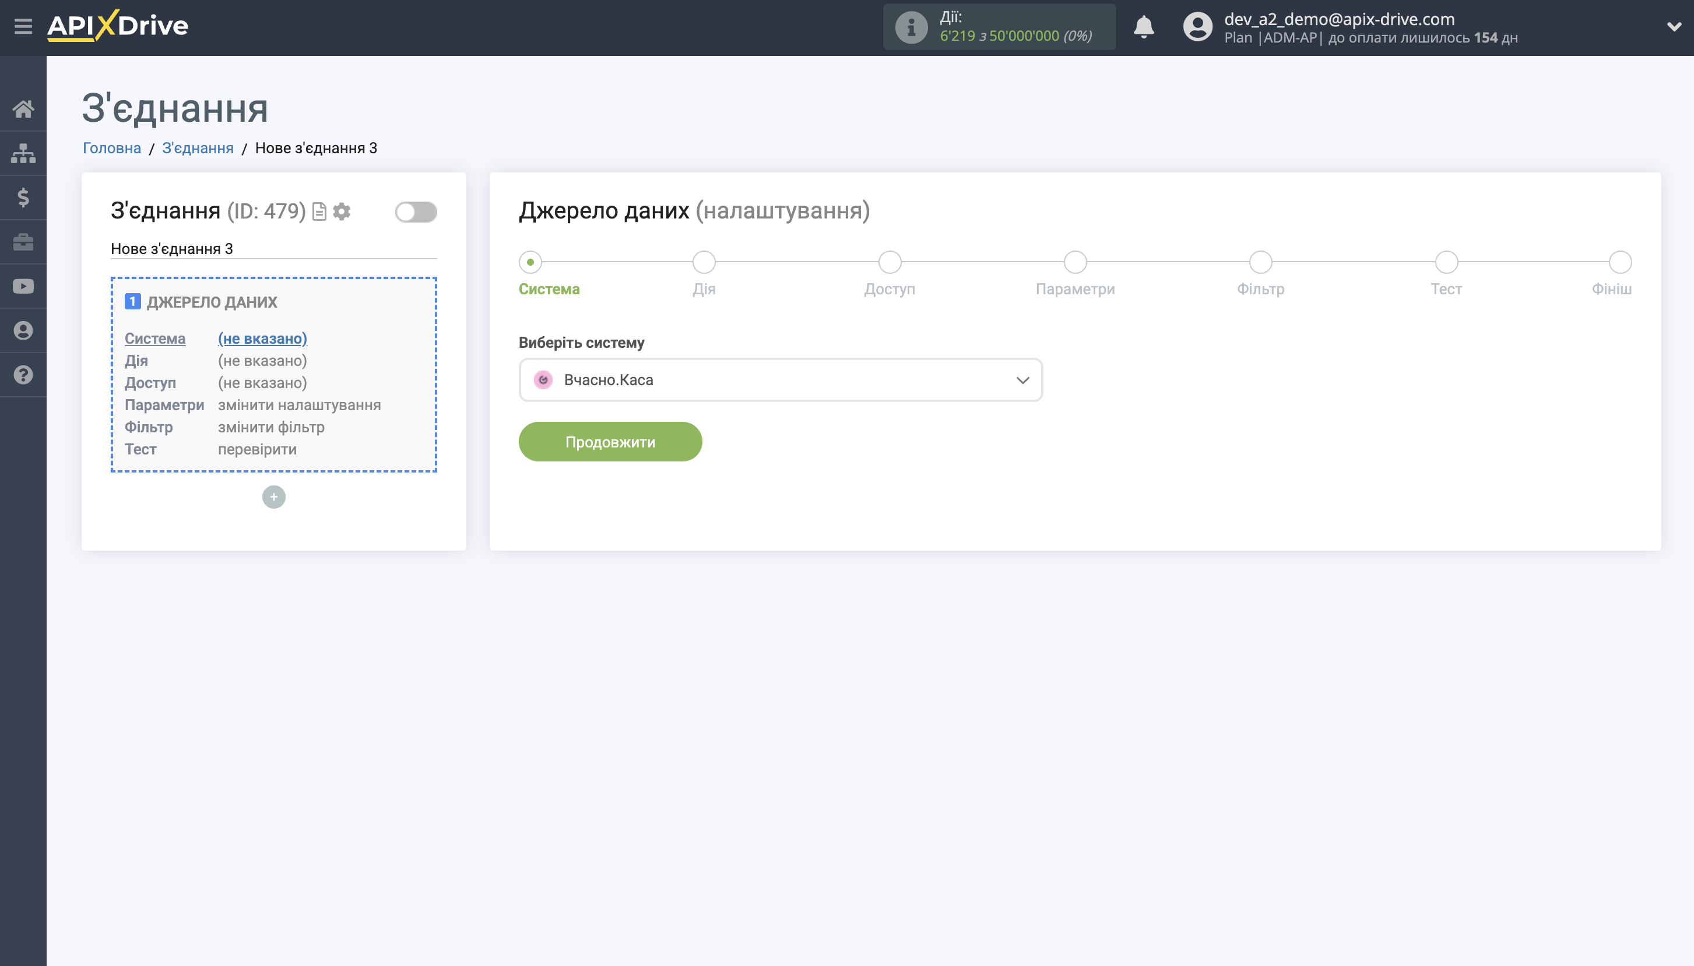
Task: Open the Головна breadcrumb link
Action: (111, 148)
